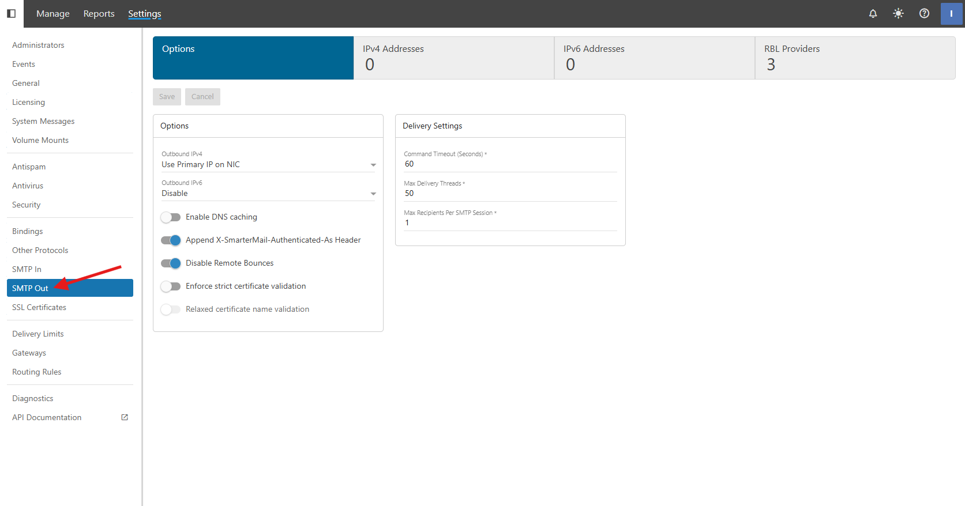This screenshot has width=965, height=506.
Task: Switch theme using the sun icon
Action: pyautogui.click(x=898, y=13)
